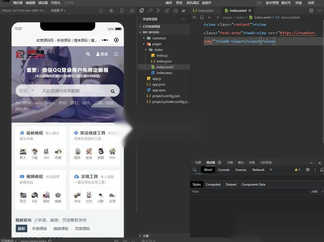
Task: Click the warning count badge in devtools
Action: click(297, 170)
